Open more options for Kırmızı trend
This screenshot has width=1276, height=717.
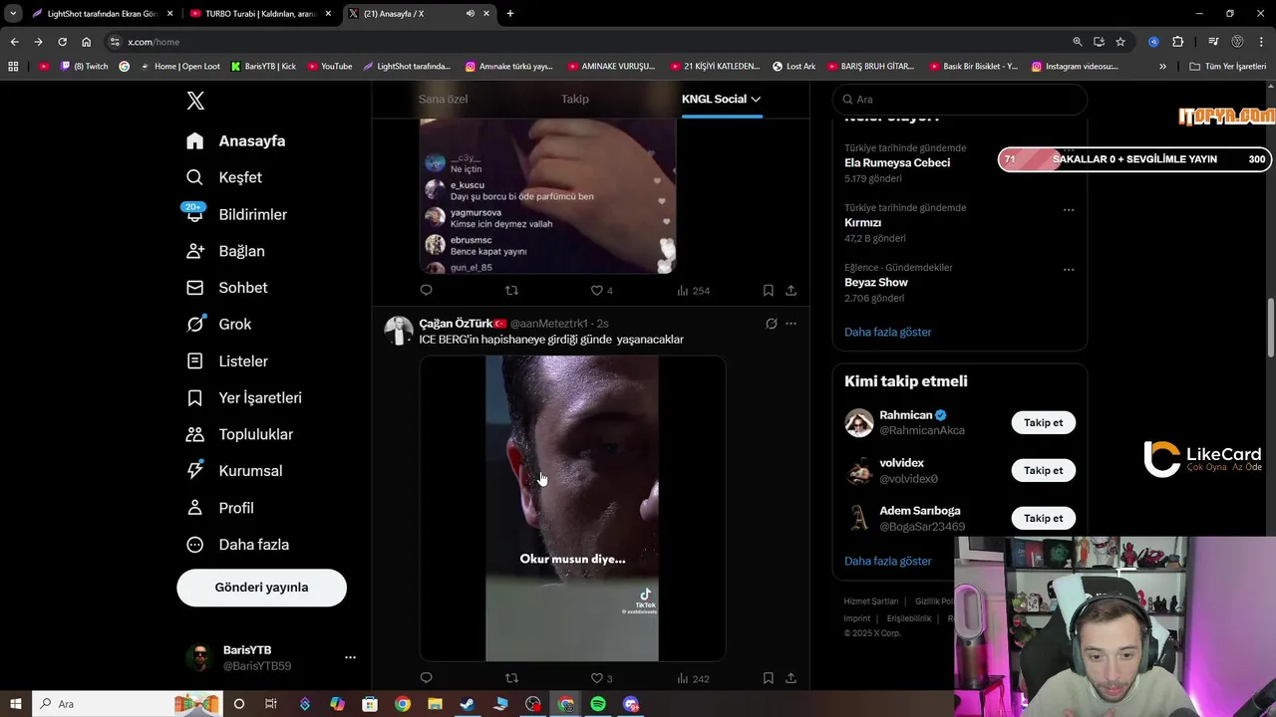coord(1069,210)
